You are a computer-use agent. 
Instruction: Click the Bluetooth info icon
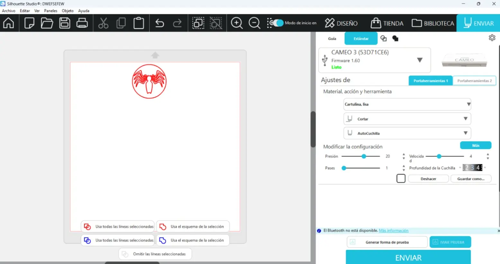pyautogui.click(x=319, y=231)
